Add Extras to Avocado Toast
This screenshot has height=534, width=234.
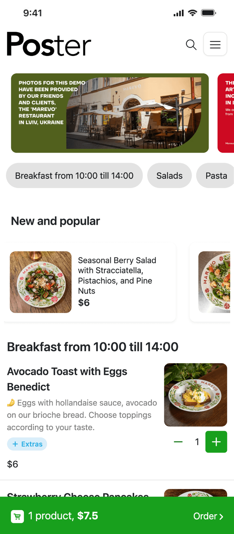click(27, 444)
